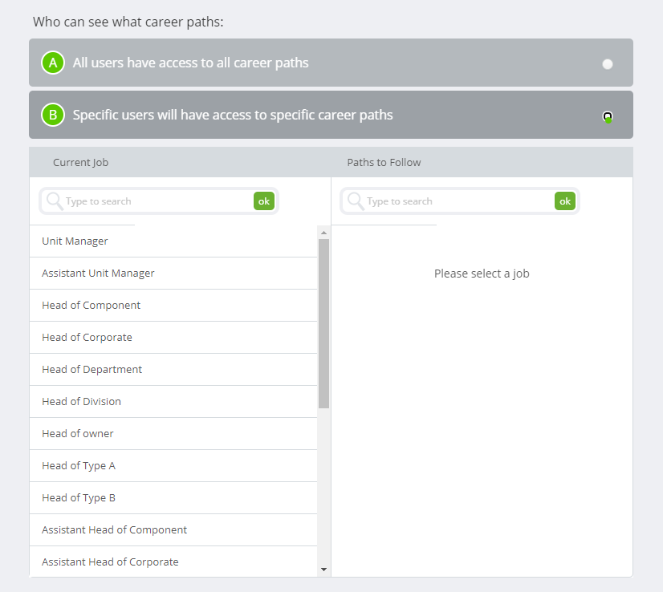Select option A for all users access

[x=607, y=62]
